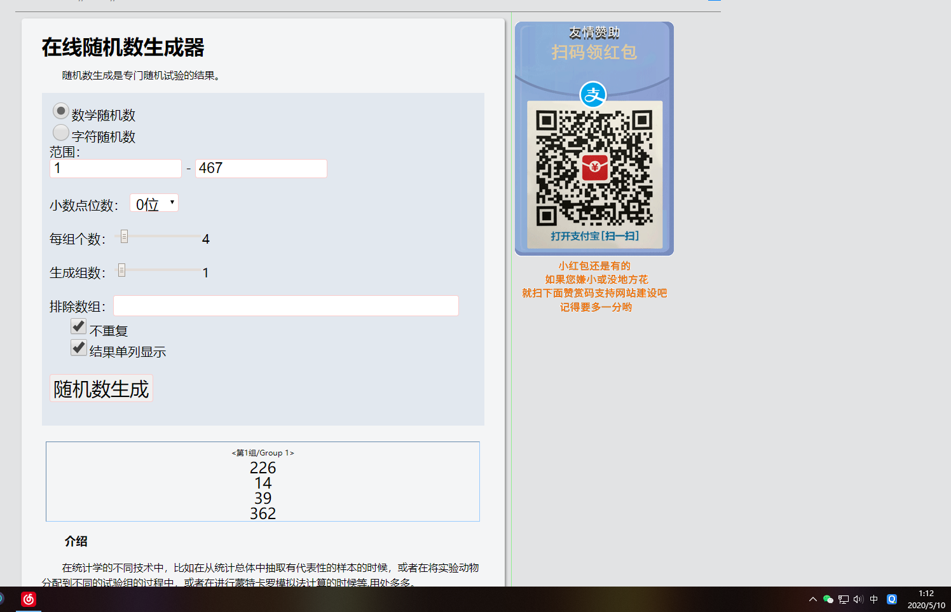Click the result number 39
This screenshot has width=951, height=612.
(263, 498)
